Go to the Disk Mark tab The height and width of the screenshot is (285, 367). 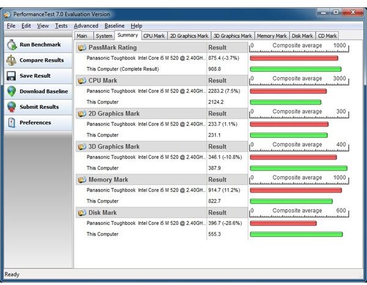point(302,36)
